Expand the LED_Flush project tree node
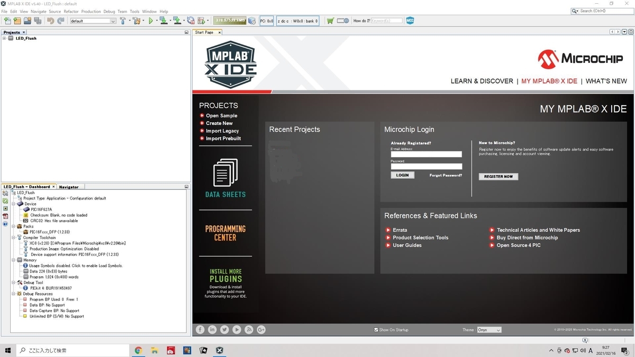The image size is (635, 357). [4, 38]
